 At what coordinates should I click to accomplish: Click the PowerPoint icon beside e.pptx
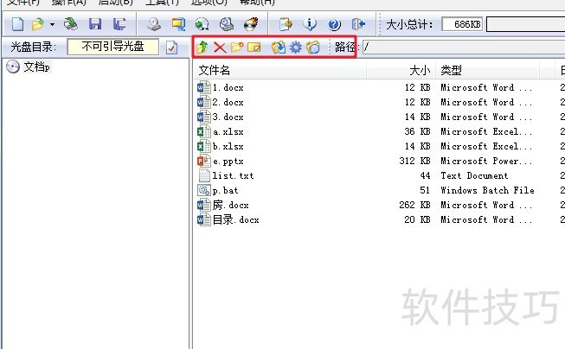(204, 161)
